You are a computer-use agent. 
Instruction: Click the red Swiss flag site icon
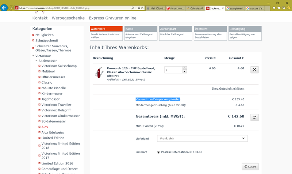17,8
